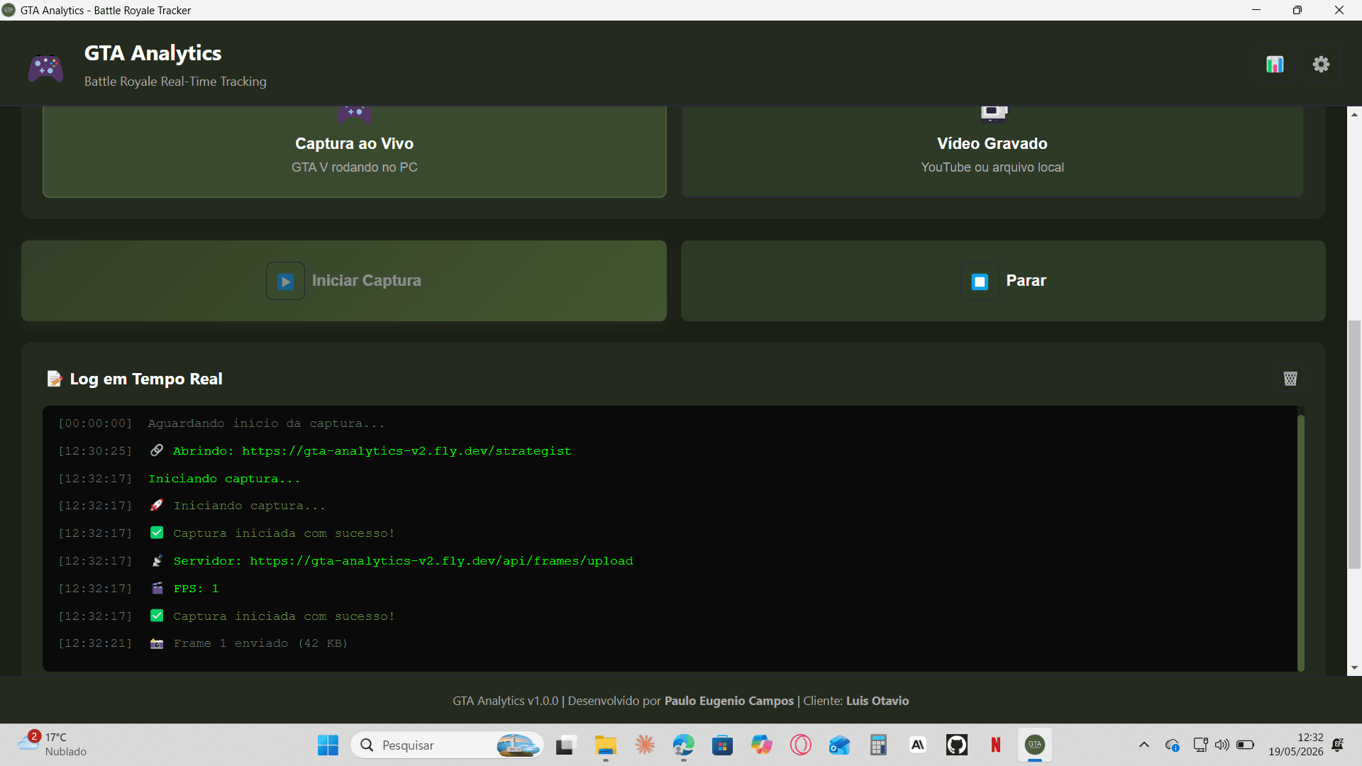The width and height of the screenshot is (1362, 766).
Task: Open Task View from the taskbar
Action: point(565,745)
